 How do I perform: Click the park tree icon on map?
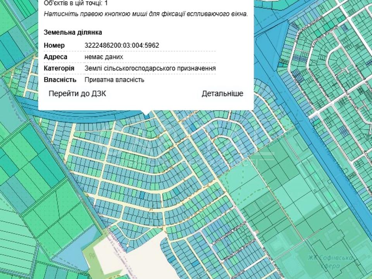92,256
